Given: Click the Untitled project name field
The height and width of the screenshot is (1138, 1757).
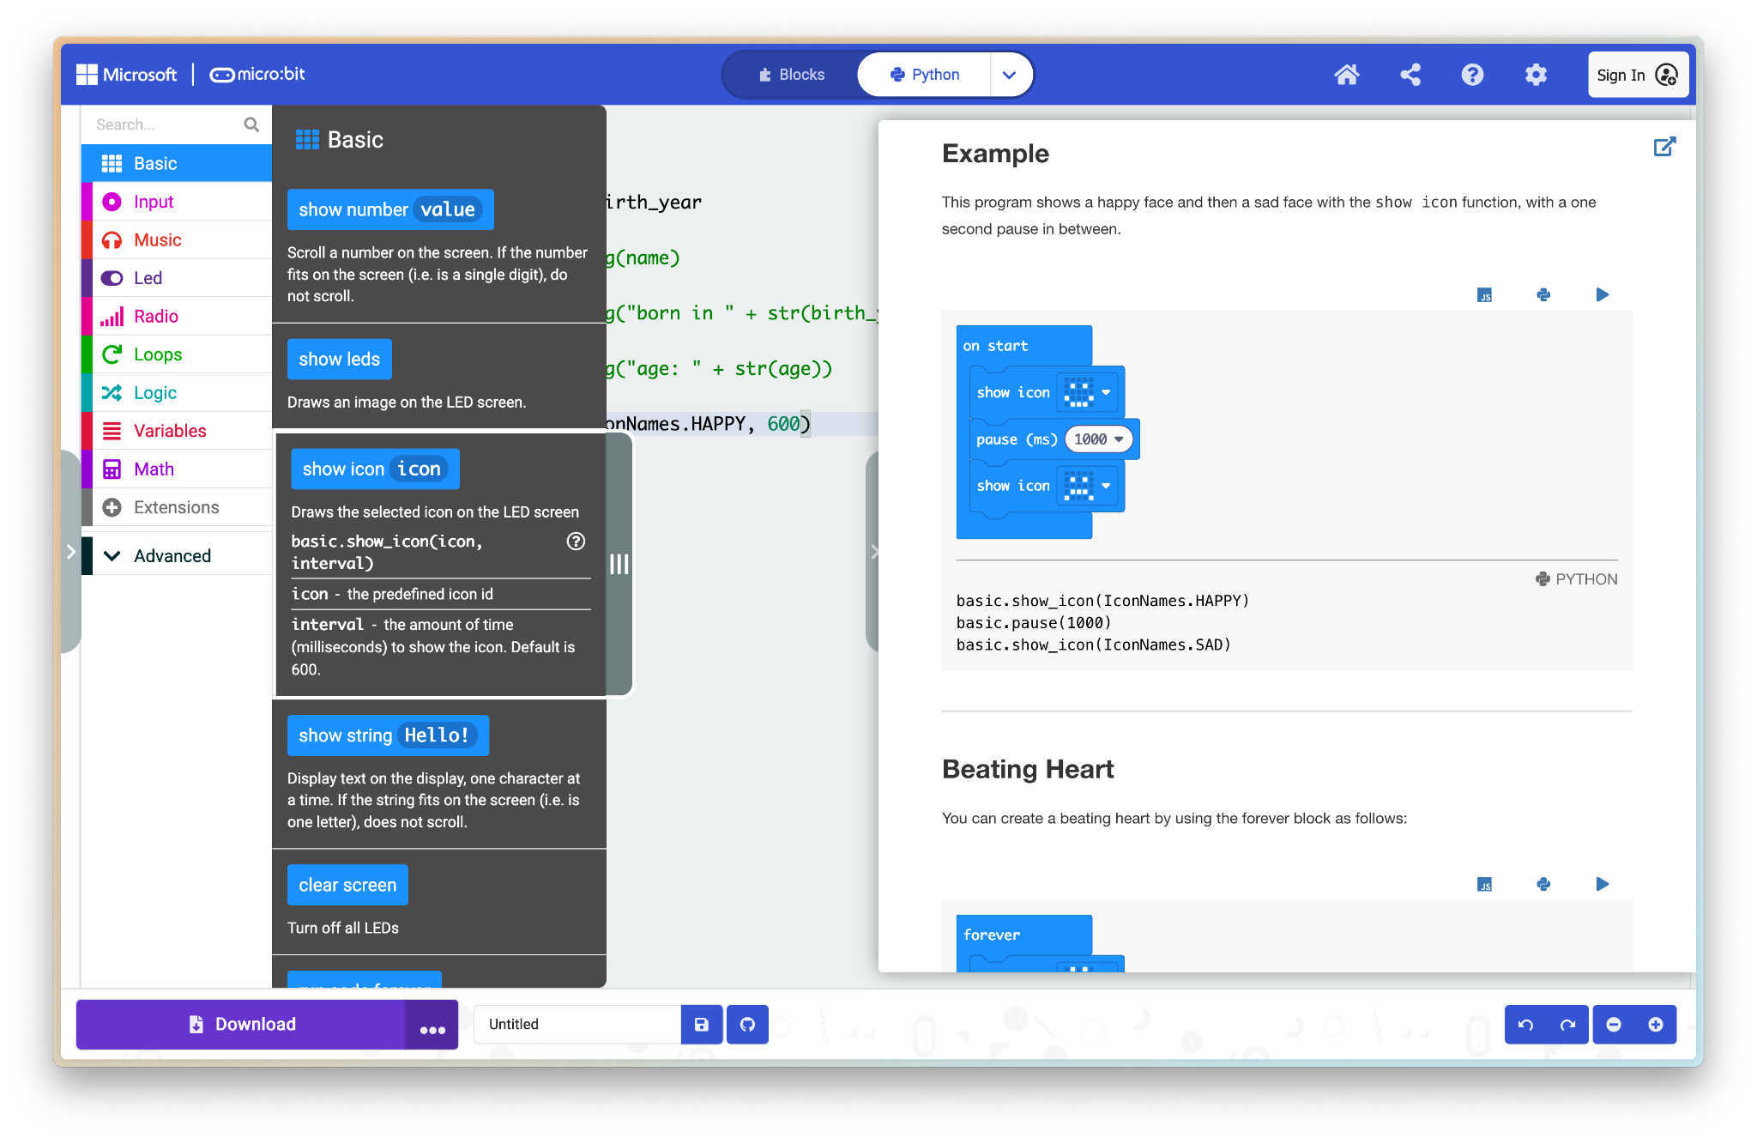Looking at the screenshot, I should [577, 1024].
